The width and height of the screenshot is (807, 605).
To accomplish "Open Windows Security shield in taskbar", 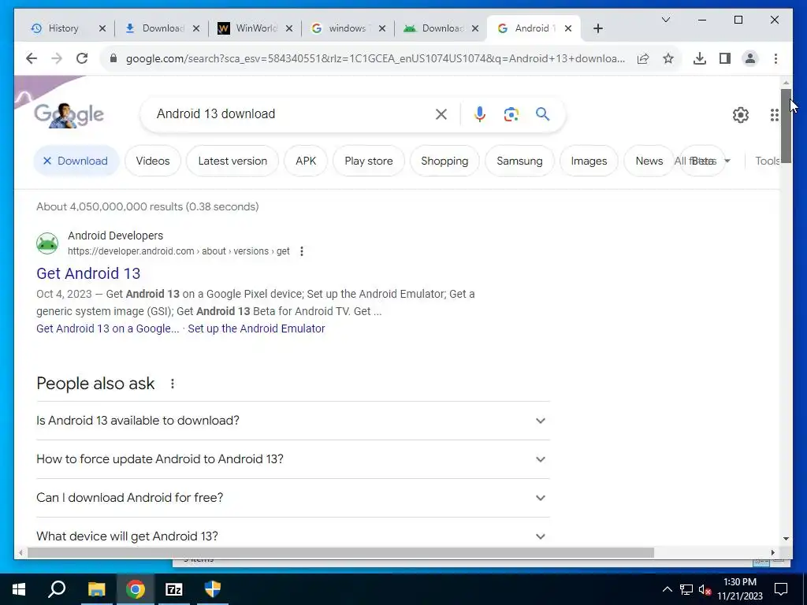I will [213, 589].
